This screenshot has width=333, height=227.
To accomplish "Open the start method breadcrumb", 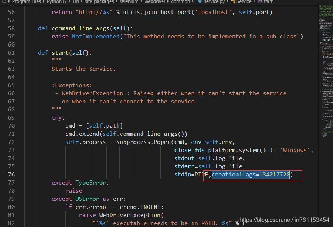I will [268, 1].
